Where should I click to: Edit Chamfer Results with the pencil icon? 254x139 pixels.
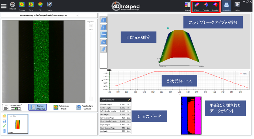pos(129,100)
